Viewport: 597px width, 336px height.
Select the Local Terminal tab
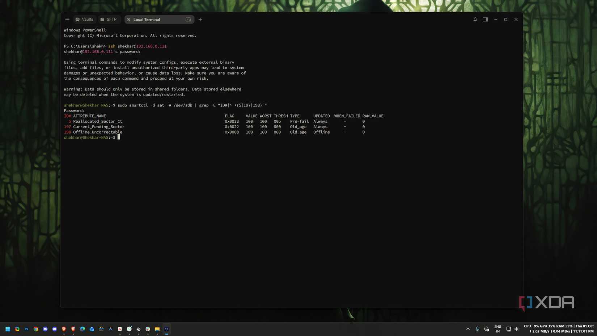pos(159,20)
